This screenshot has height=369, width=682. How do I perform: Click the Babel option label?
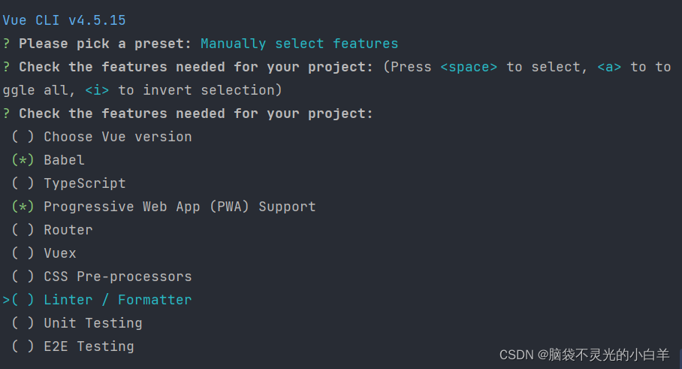(x=64, y=160)
